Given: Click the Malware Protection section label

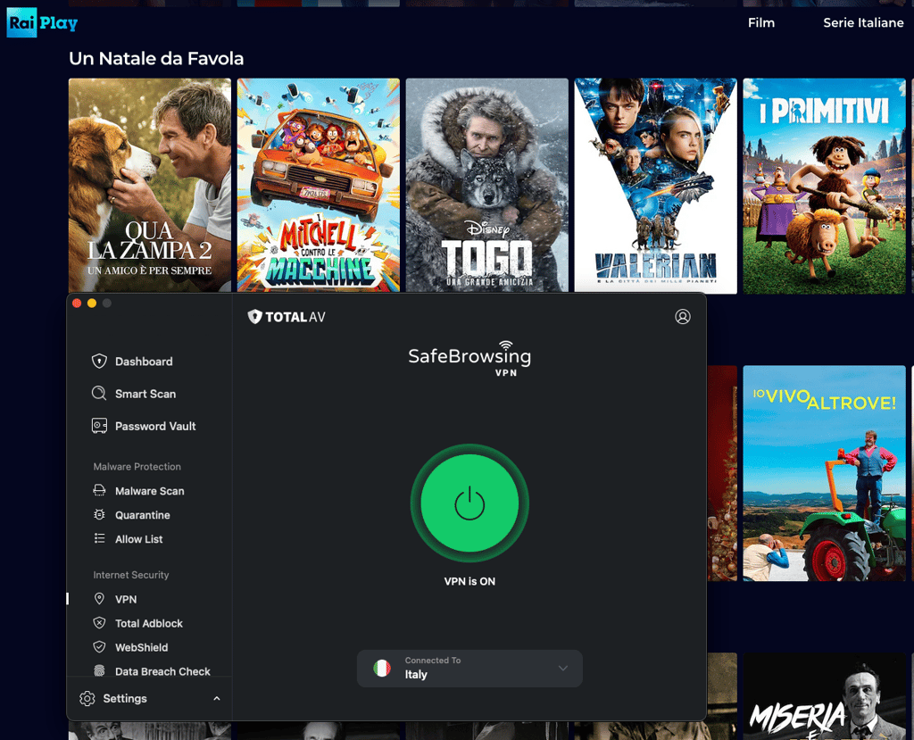Looking at the screenshot, I should pos(137,467).
